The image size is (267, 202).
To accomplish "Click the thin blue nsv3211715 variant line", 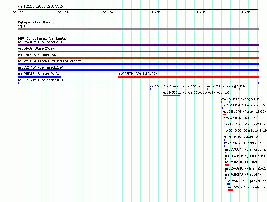I will tap(138, 83).
